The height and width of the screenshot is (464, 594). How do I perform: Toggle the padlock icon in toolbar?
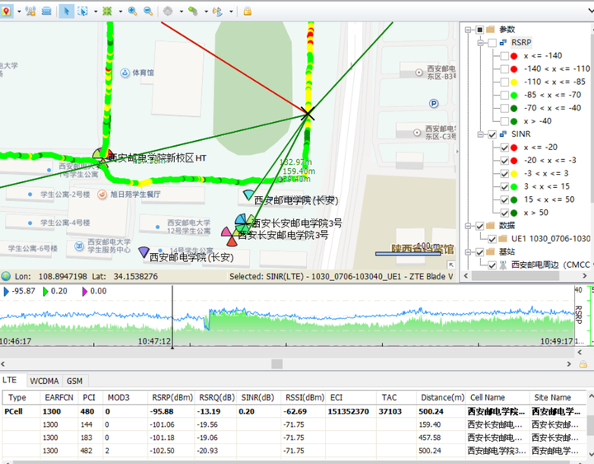(x=247, y=12)
